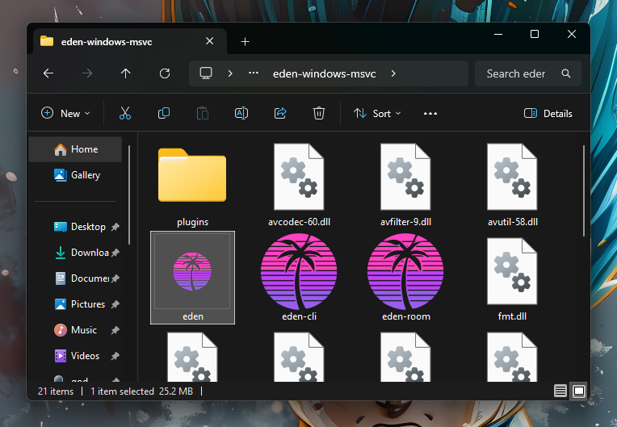
Task: Cut the selected item with scissors icon
Action: pos(125,113)
